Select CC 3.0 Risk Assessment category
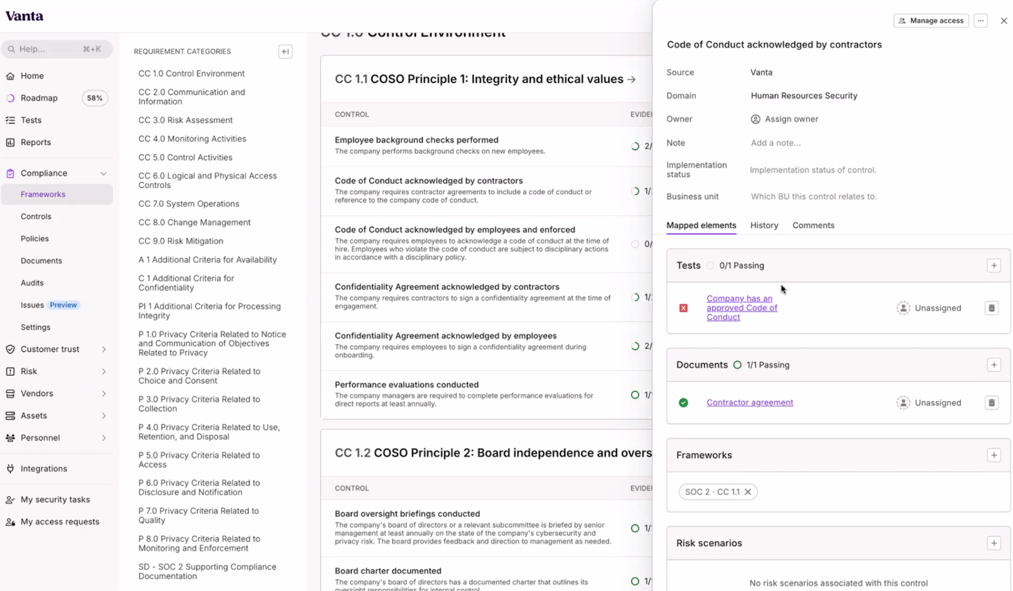Screen dimensions: 1013x591 [x=186, y=120]
